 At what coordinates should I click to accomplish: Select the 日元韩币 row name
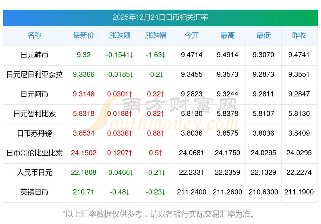(34, 55)
